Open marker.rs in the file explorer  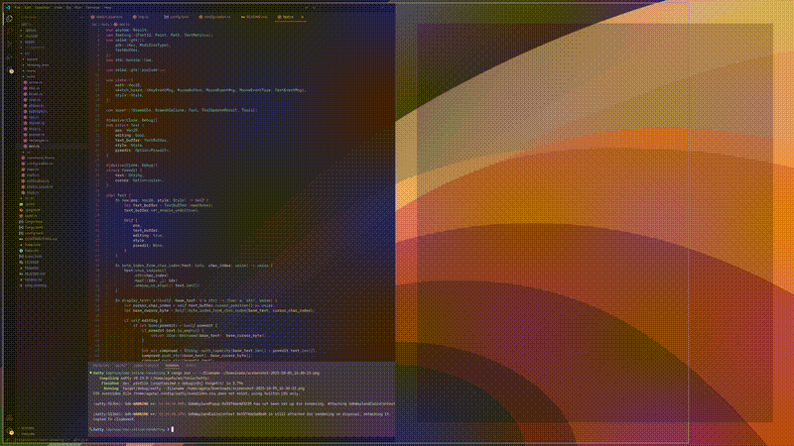click(36, 123)
